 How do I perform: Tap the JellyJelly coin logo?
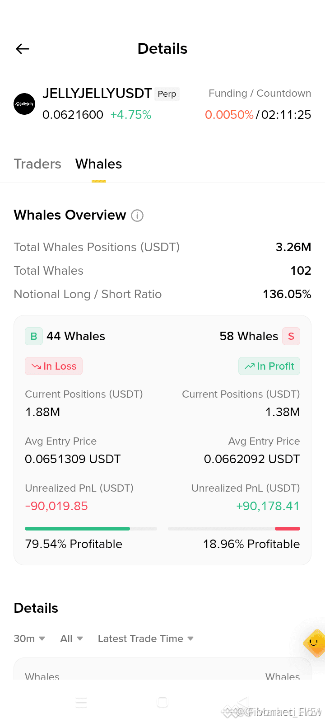(24, 104)
